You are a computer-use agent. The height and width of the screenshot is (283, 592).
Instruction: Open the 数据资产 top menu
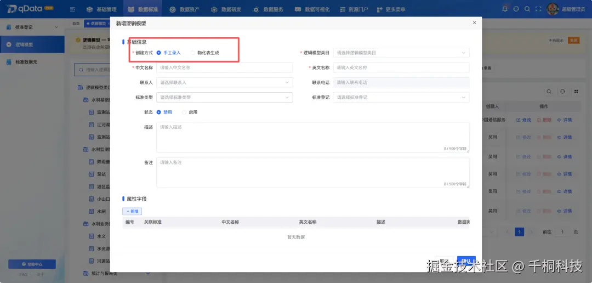184,9
